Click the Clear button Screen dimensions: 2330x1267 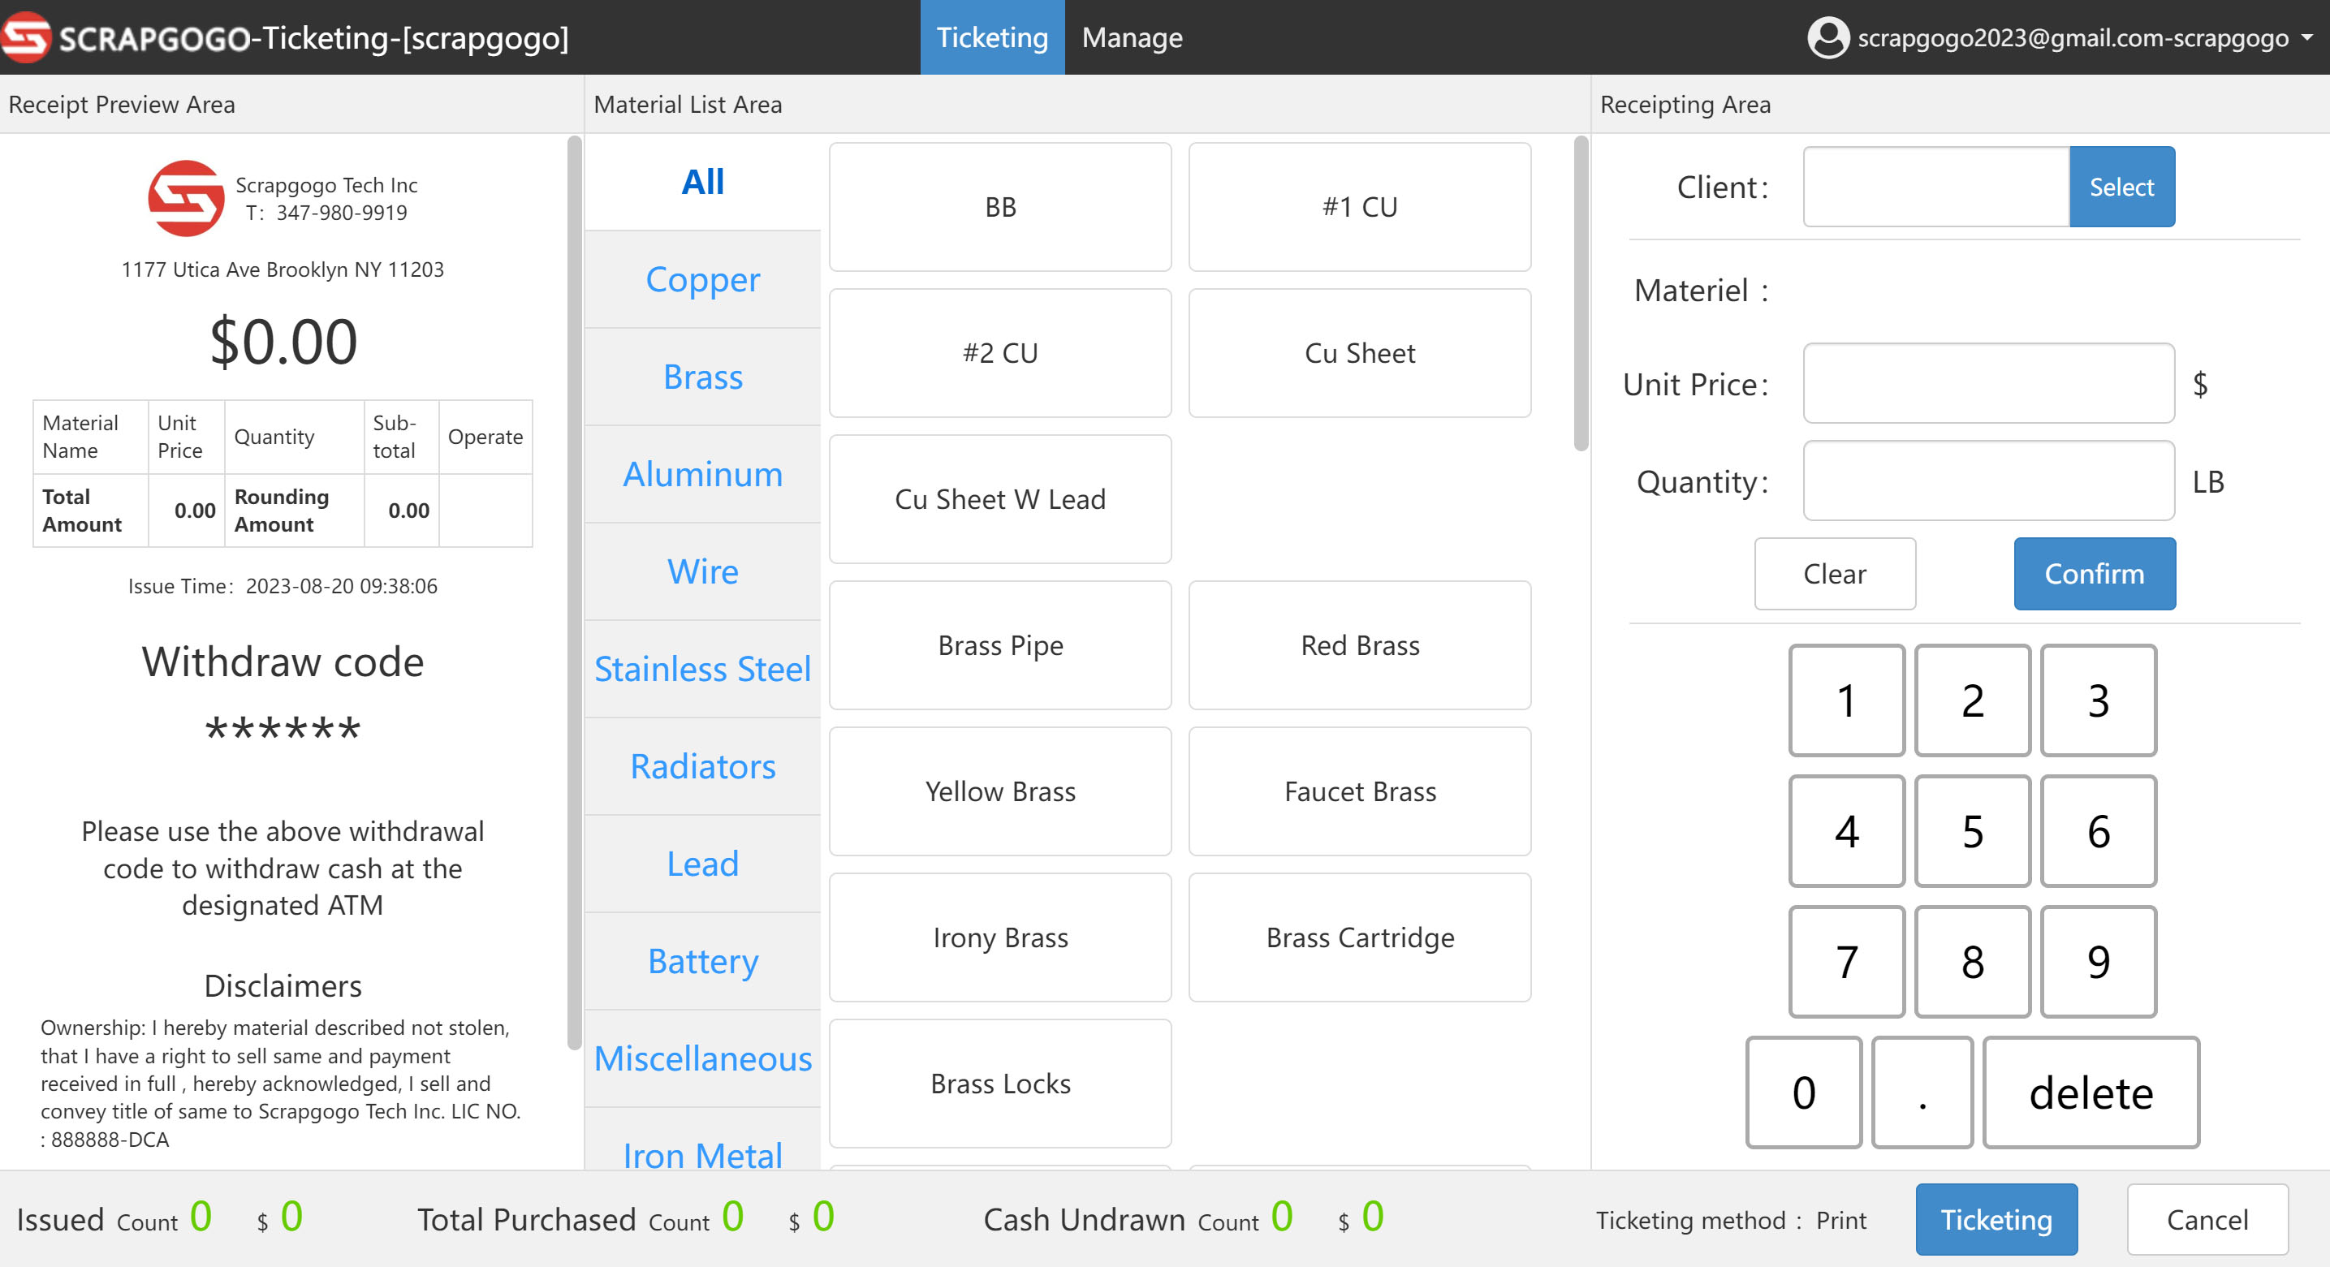[1836, 575]
